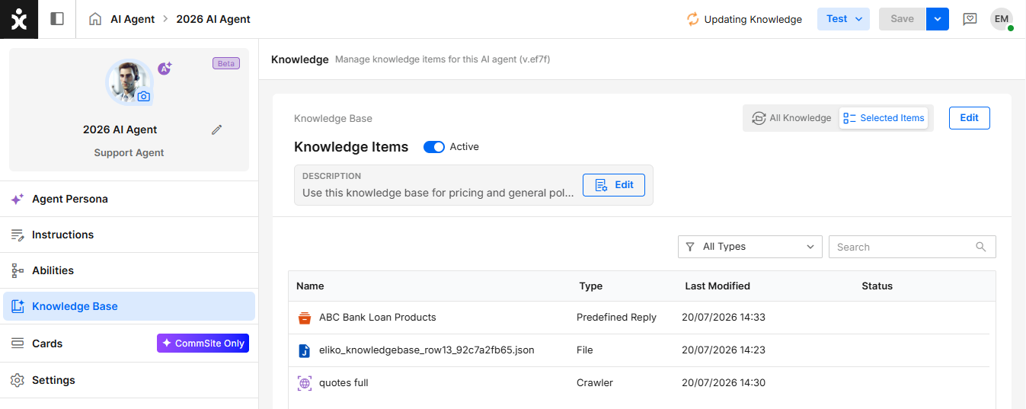This screenshot has width=1026, height=409.
Task: Switch to the All Knowledge view
Action: point(791,118)
